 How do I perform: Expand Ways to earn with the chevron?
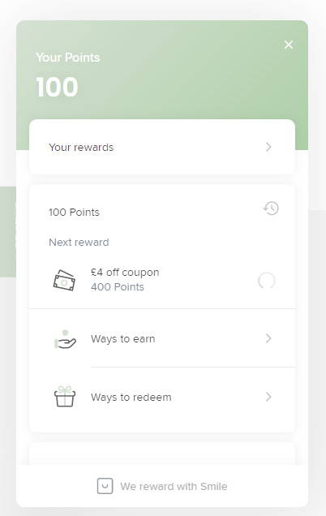268,338
